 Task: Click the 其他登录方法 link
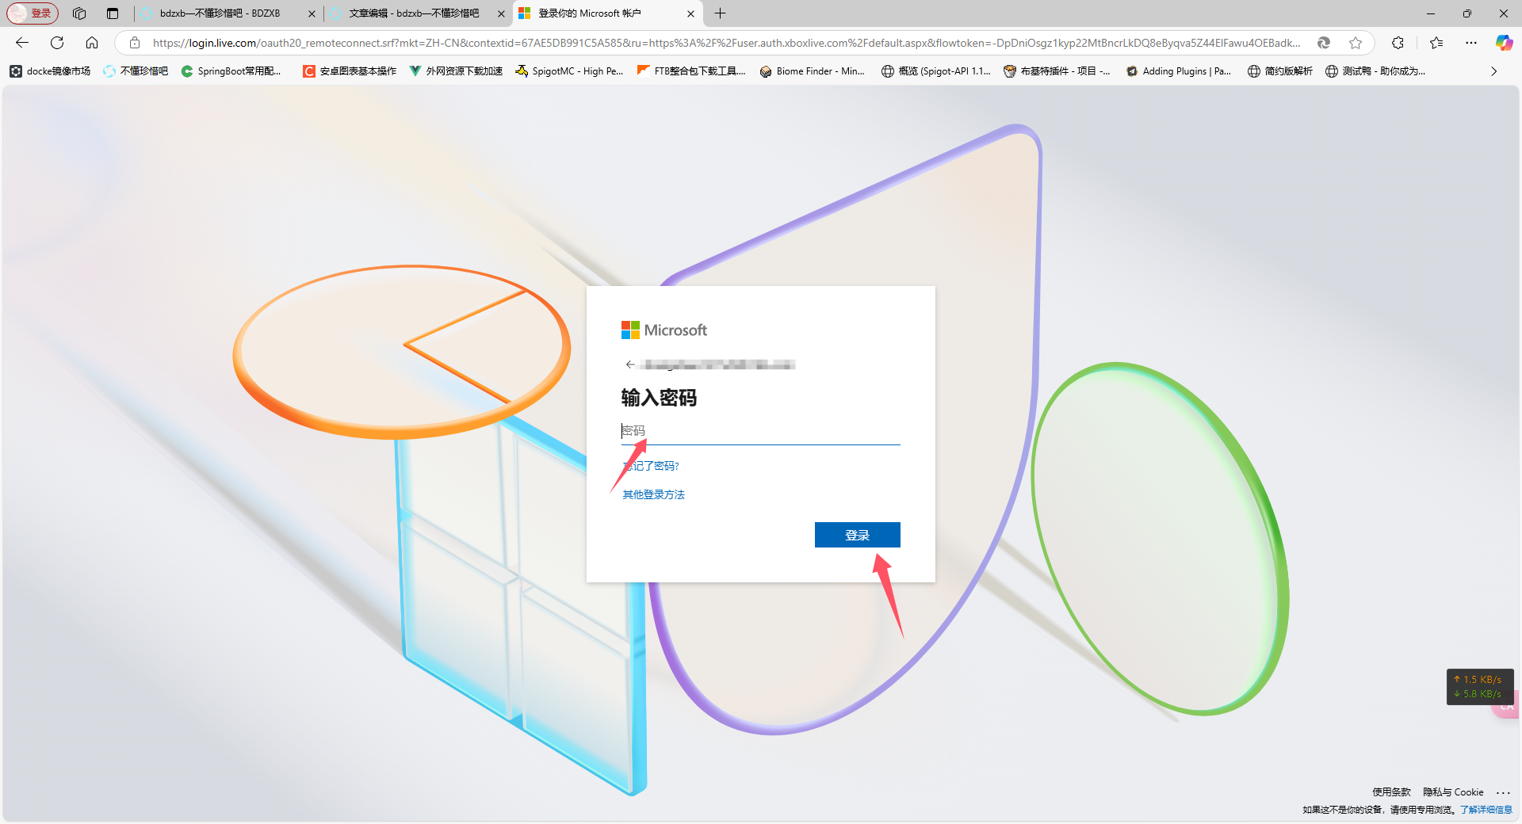[653, 494]
